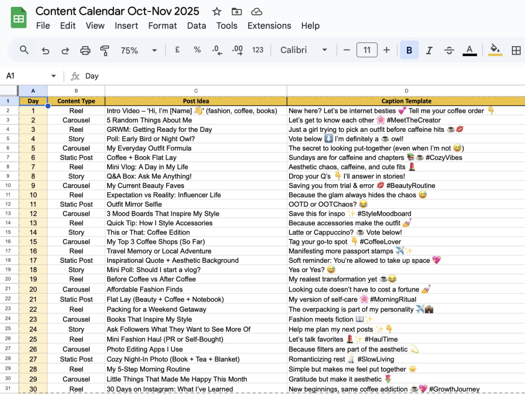This screenshot has height=394, width=525.
Task: Increase decimal places
Action: click(237, 50)
